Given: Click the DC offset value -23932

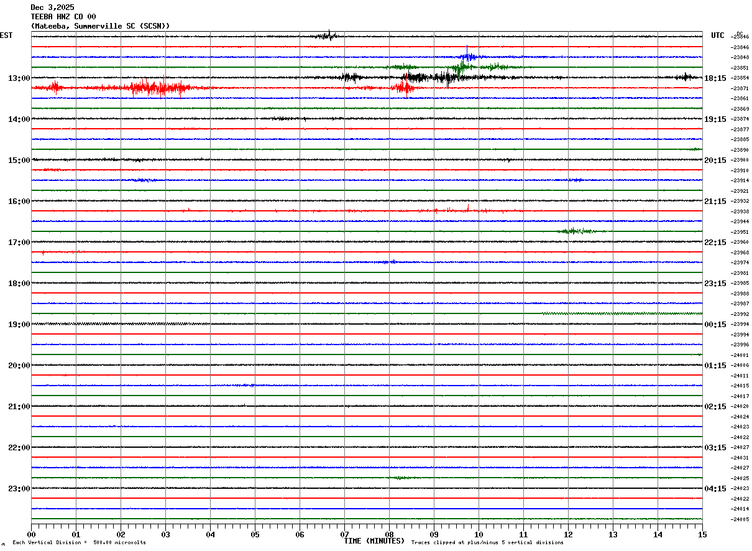Looking at the screenshot, I should tap(740, 201).
